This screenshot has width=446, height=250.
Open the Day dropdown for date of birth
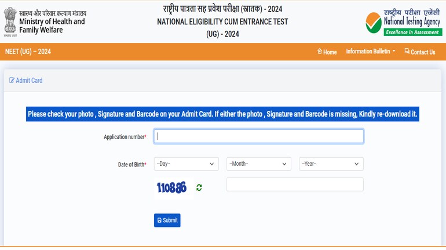pos(187,164)
